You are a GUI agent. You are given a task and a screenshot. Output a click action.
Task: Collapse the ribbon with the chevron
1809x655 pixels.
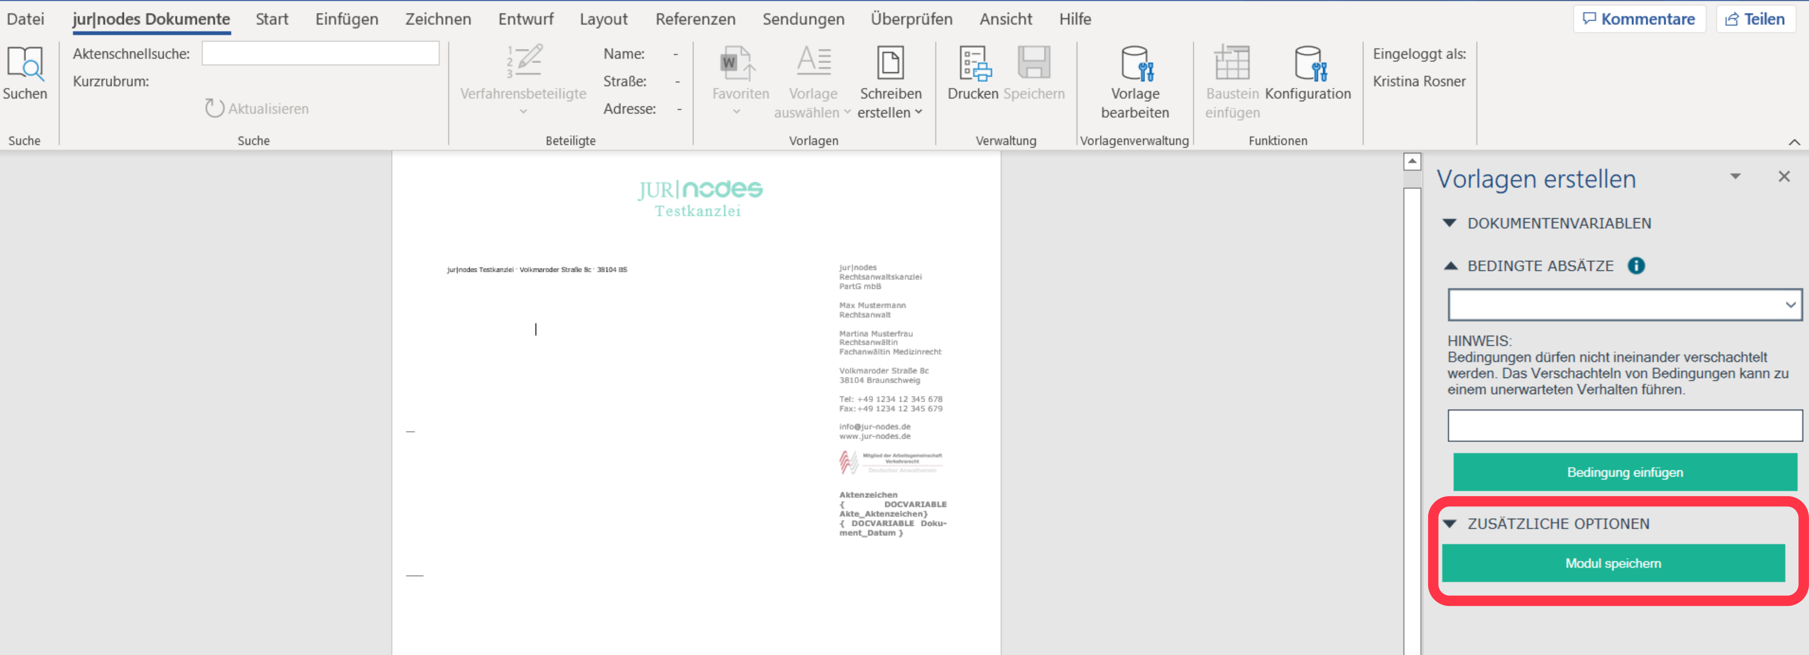coord(1793,142)
